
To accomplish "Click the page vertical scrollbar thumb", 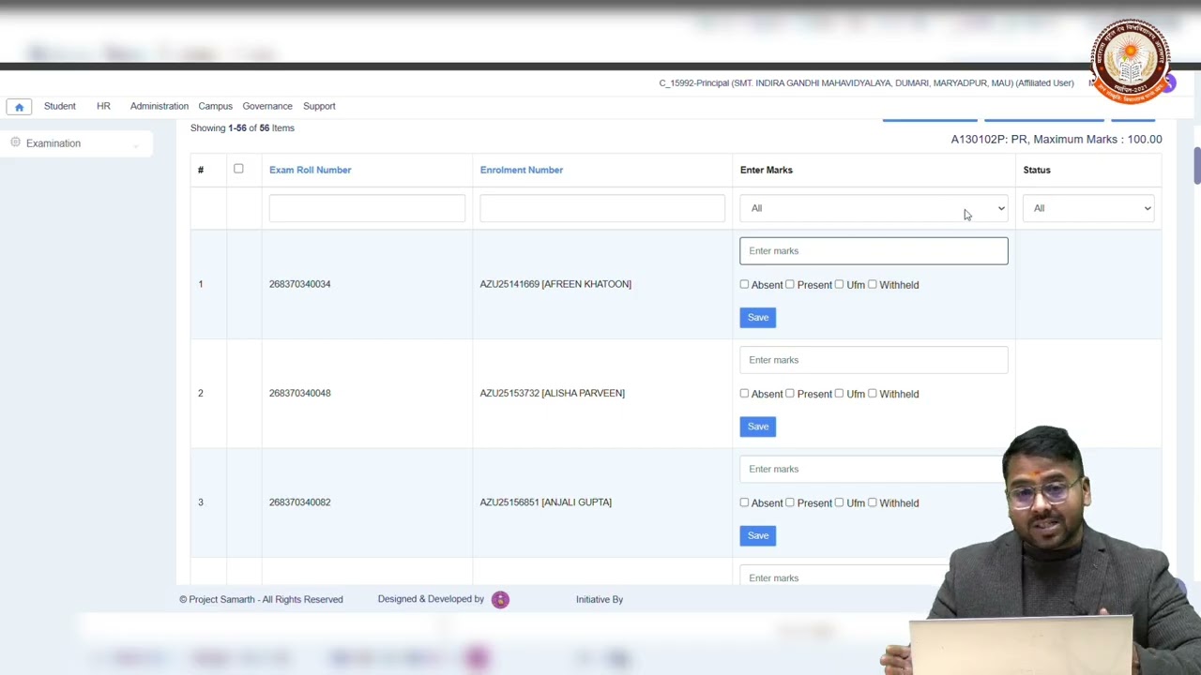I will click(x=1196, y=166).
